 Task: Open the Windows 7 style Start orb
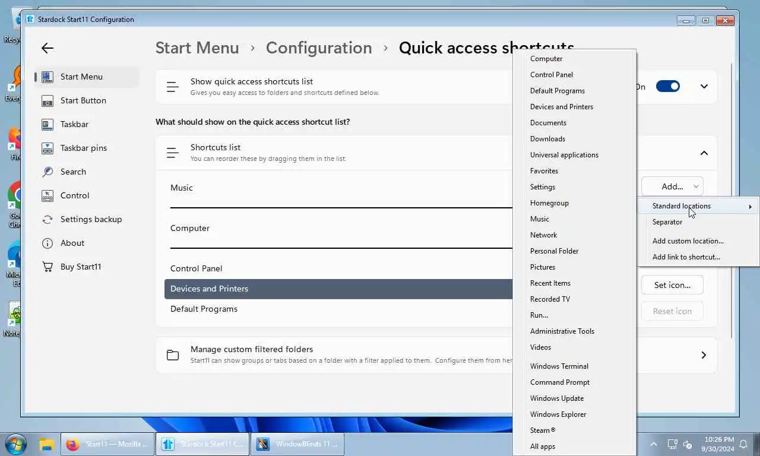point(15,444)
